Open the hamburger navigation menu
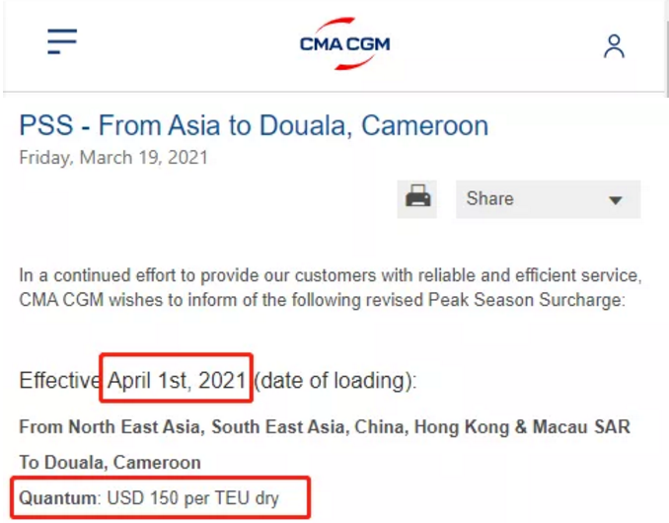The height and width of the screenshot is (523, 669). click(62, 40)
